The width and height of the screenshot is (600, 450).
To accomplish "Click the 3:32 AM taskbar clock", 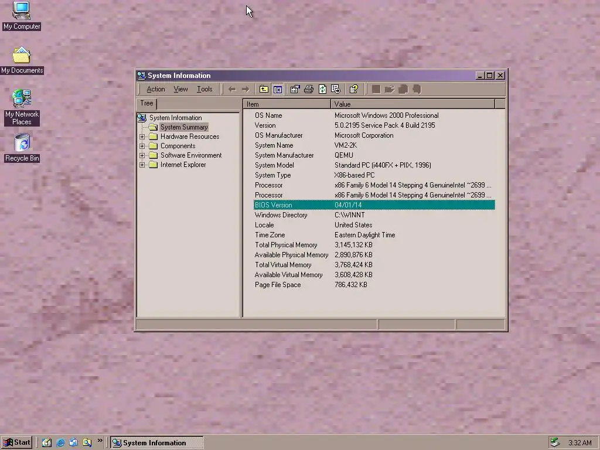I will pos(579,443).
